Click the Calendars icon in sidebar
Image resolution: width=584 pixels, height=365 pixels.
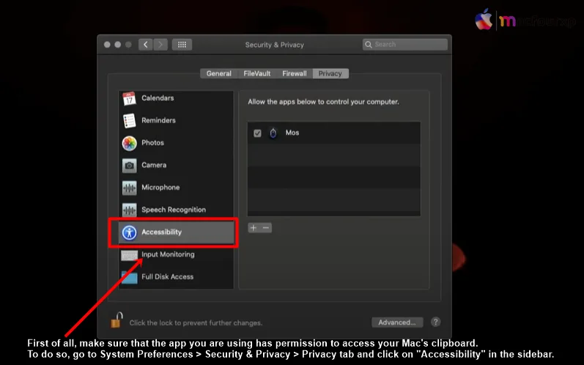pyautogui.click(x=129, y=98)
